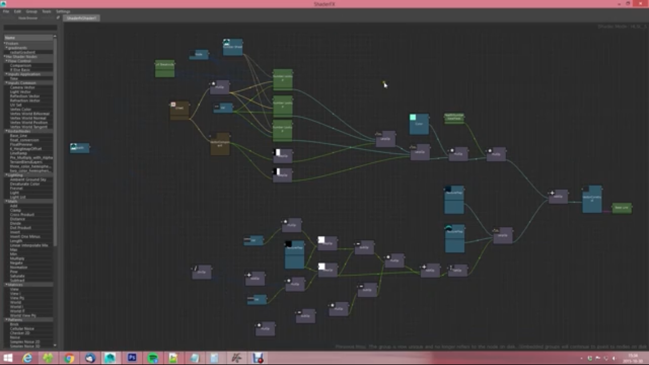Open Spotify from the taskbar
This screenshot has height=365, width=649.
tap(153, 358)
